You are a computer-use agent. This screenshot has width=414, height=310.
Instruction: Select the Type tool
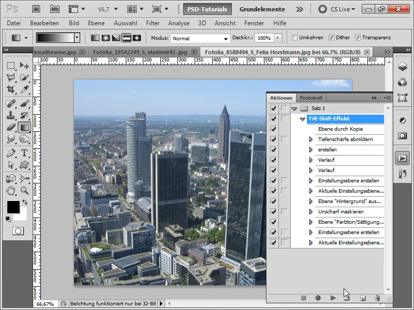(24, 153)
